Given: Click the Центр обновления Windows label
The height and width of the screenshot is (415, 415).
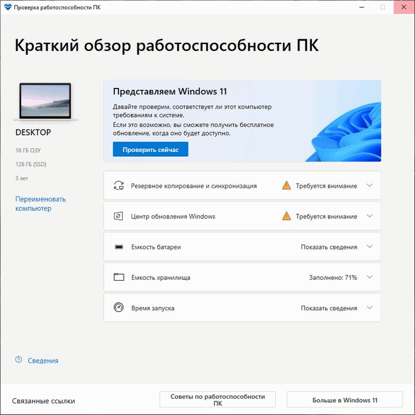Looking at the screenshot, I should coord(173,217).
